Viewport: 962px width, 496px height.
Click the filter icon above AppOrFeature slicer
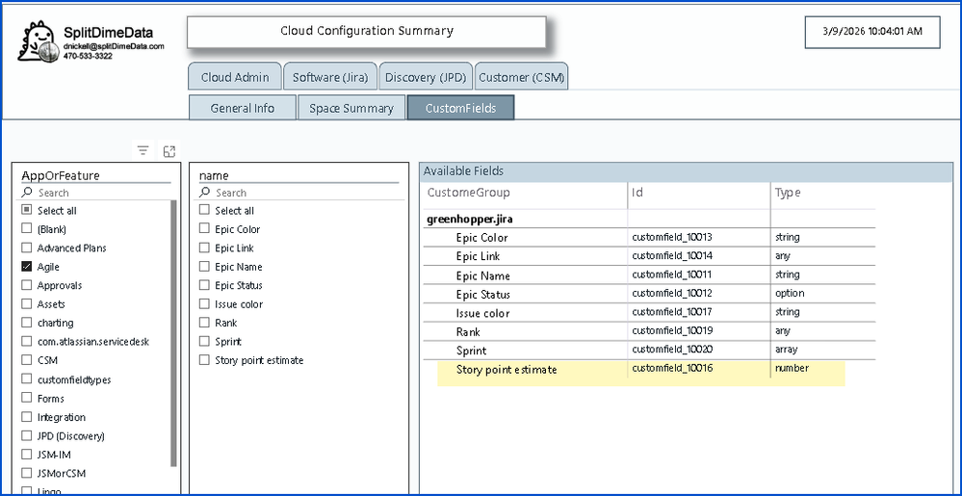coord(143,150)
